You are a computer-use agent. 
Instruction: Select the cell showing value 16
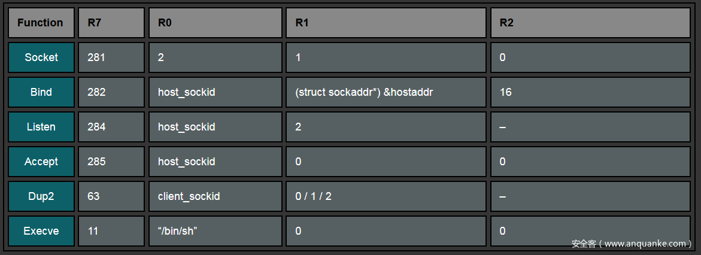pos(591,92)
